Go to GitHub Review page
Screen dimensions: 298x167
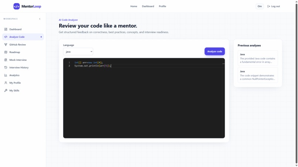tap(23, 45)
